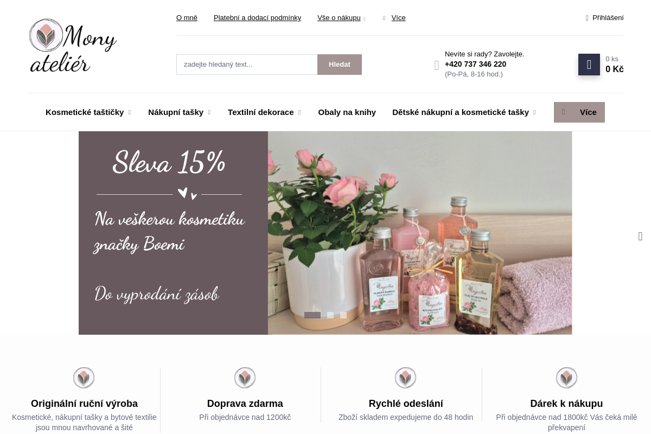
Task: Go to the next banner slide arrow
Action: tap(640, 236)
